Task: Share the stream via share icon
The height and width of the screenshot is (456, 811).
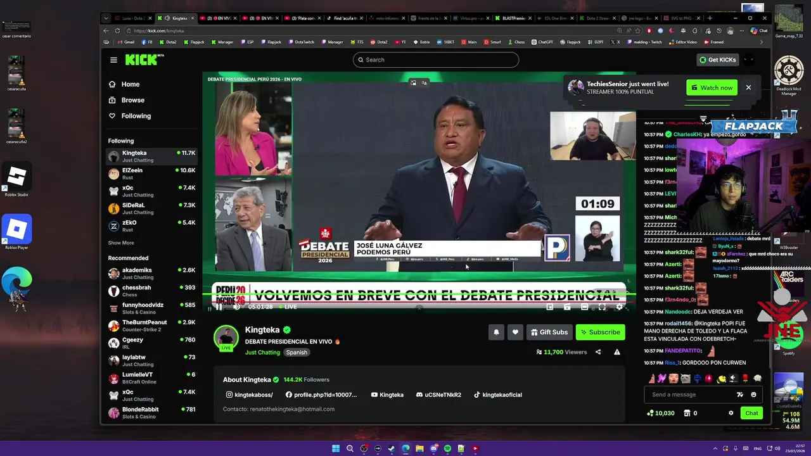Action: [x=598, y=352]
